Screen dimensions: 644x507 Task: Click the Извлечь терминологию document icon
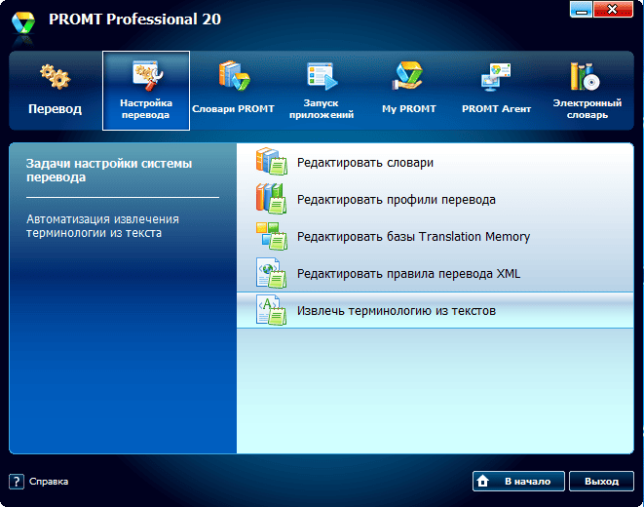click(x=271, y=310)
